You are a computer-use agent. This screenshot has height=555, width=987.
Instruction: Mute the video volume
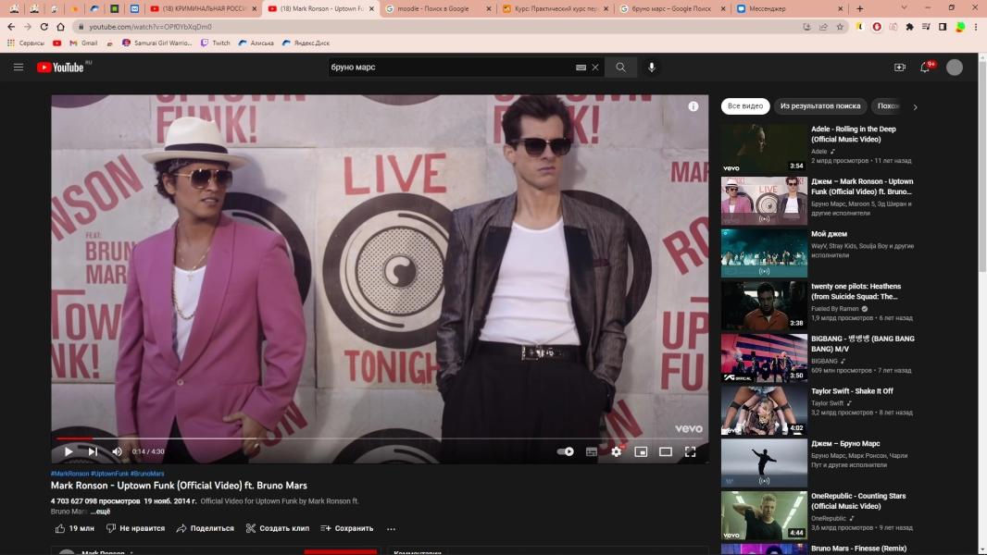(117, 451)
